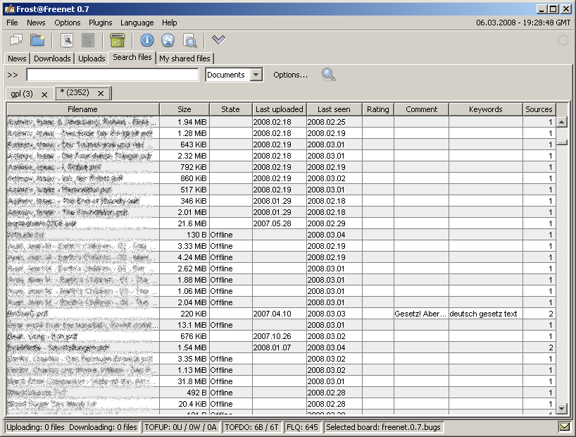576x437 pixels.
Task: Open the Options menu
Action: (x=67, y=23)
